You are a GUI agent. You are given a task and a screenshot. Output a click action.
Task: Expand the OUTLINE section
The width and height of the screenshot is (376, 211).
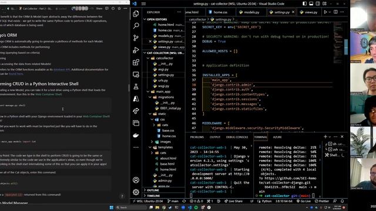[164, 190]
